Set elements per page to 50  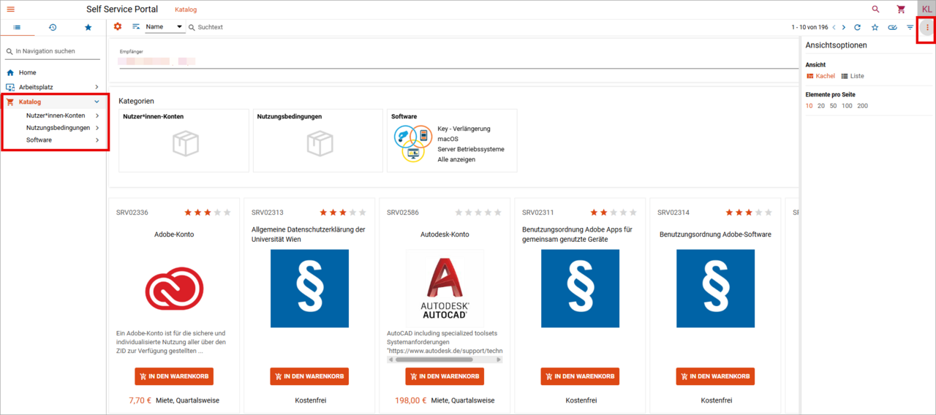(833, 106)
